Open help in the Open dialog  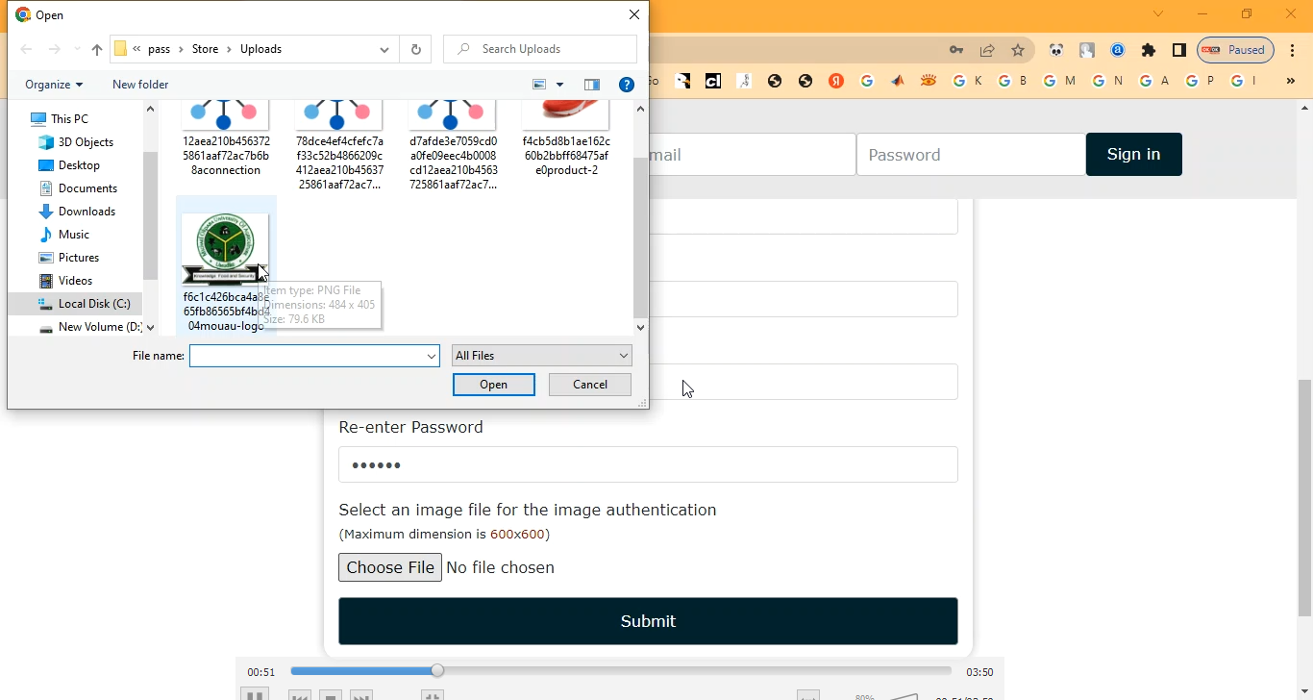click(x=626, y=85)
